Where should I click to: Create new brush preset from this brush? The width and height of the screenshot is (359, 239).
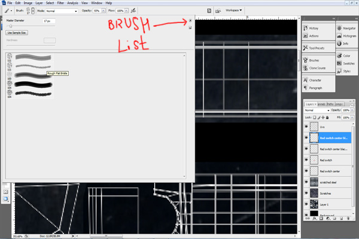190,27
